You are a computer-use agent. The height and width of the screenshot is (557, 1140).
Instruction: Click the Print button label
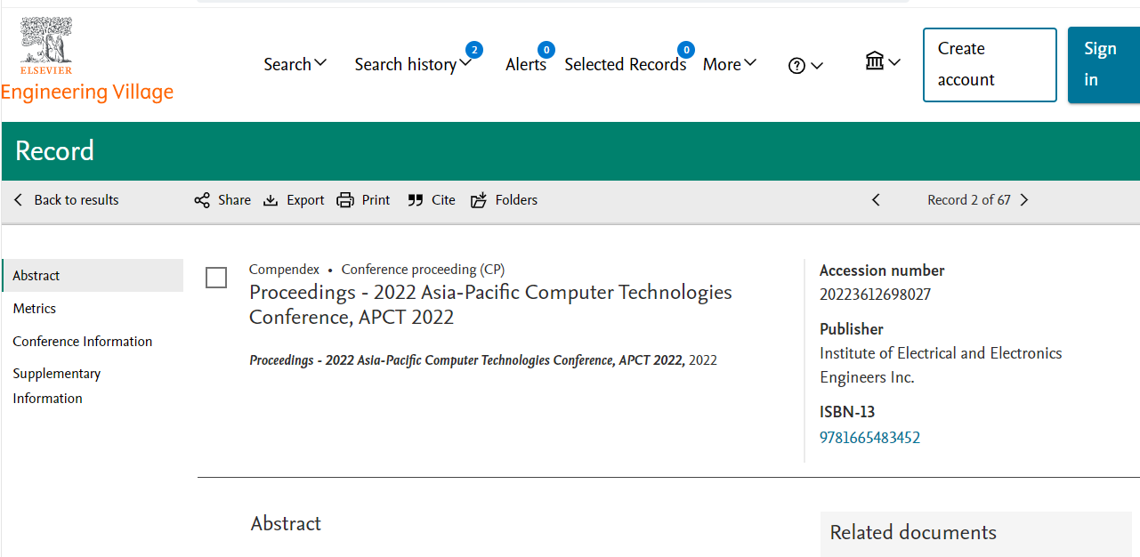[x=376, y=200]
